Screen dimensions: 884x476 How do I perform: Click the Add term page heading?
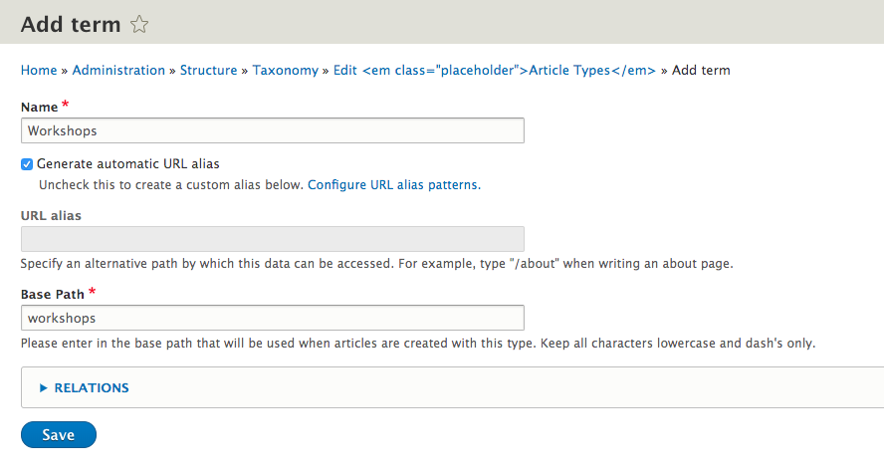pyautogui.click(x=71, y=25)
